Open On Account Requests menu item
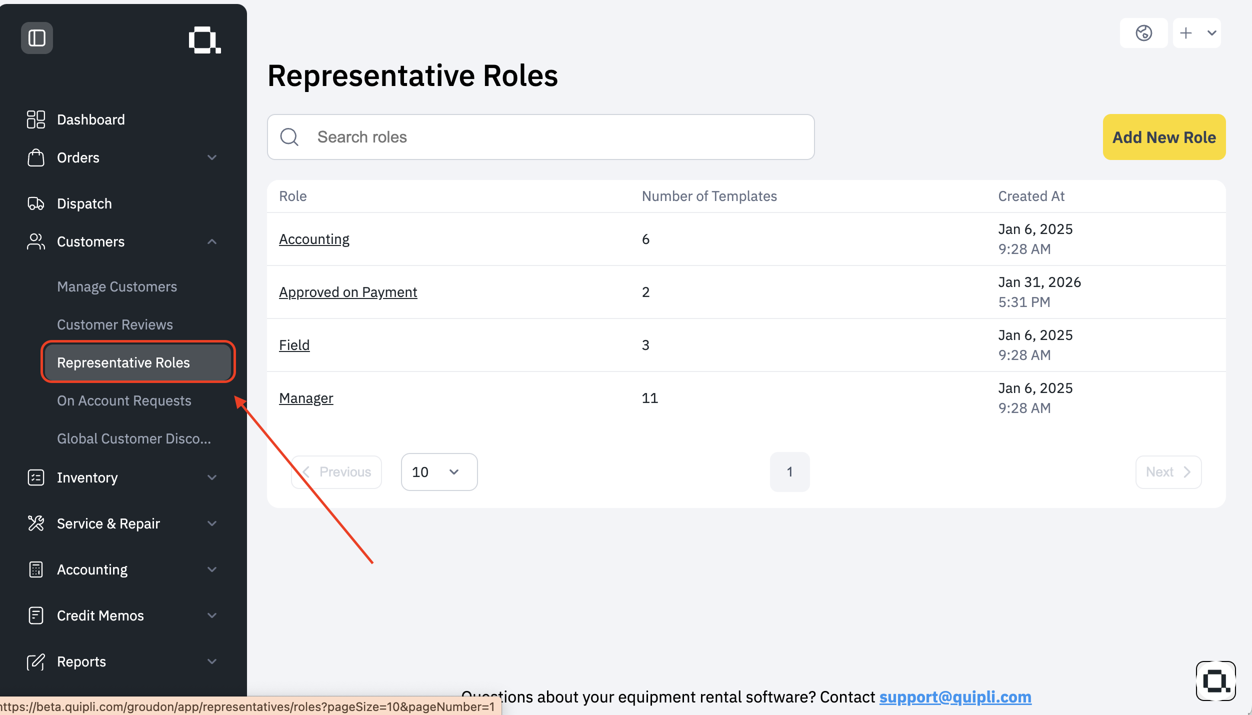The width and height of the screenshot is (1252, 715). (x=124, y=400)
